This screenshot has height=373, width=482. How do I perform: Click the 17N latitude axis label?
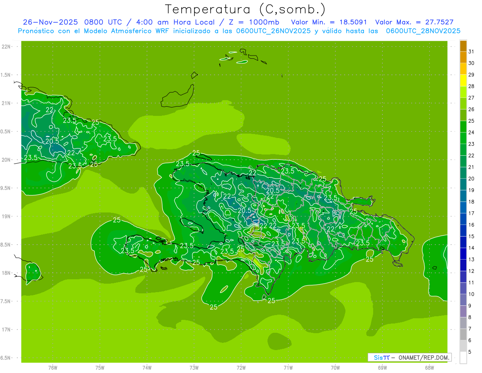pyautogui.click(x=6, y=330)
